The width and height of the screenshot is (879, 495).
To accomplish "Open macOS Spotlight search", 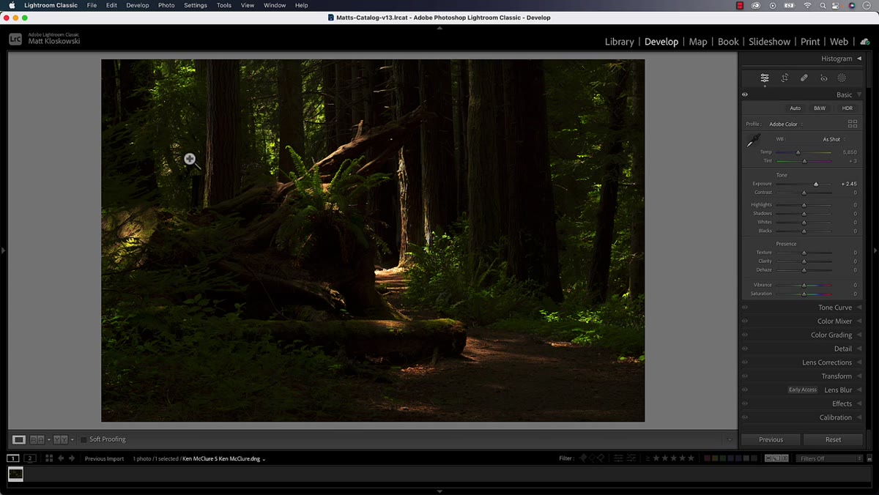I will coord(823,5).
